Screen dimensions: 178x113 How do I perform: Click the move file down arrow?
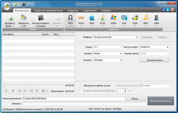pos(37,91)
